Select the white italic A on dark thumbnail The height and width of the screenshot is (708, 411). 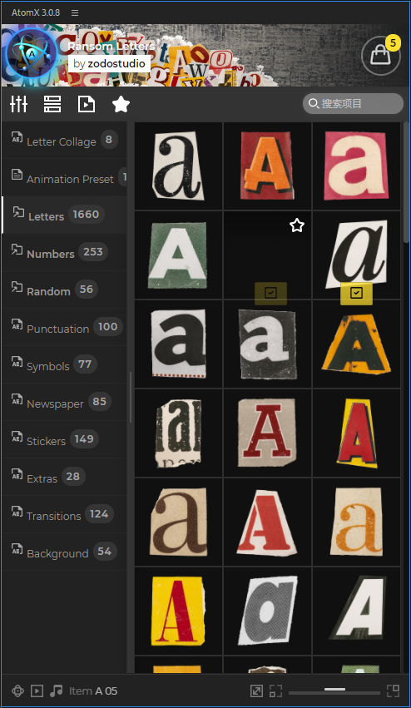(356, 611)
